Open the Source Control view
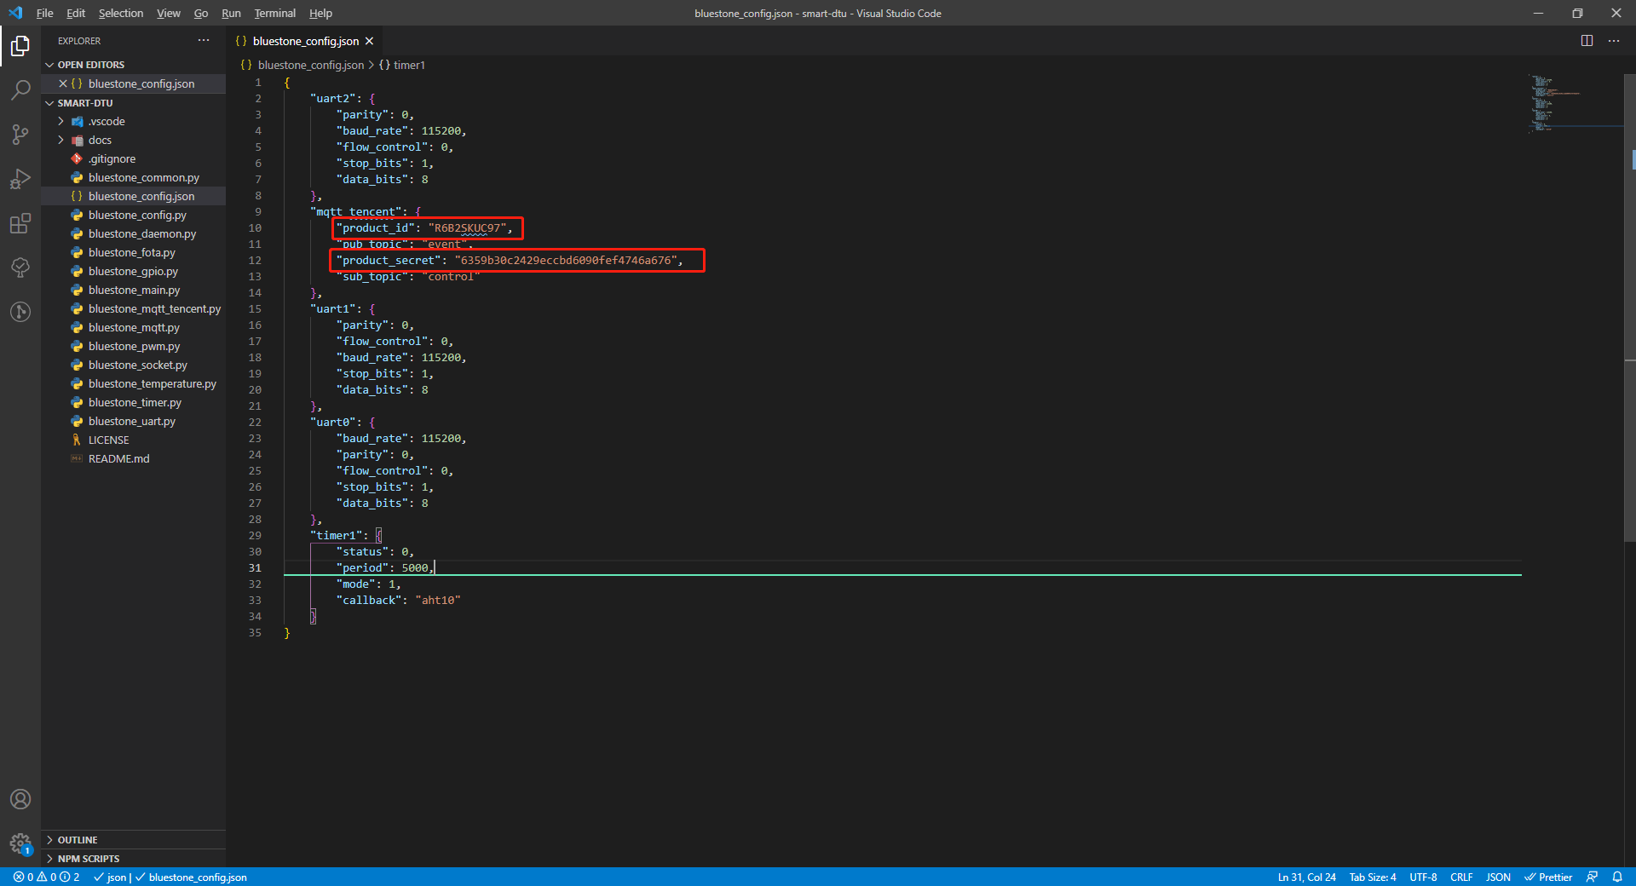 pyautogui.click(x=20, y=135)
